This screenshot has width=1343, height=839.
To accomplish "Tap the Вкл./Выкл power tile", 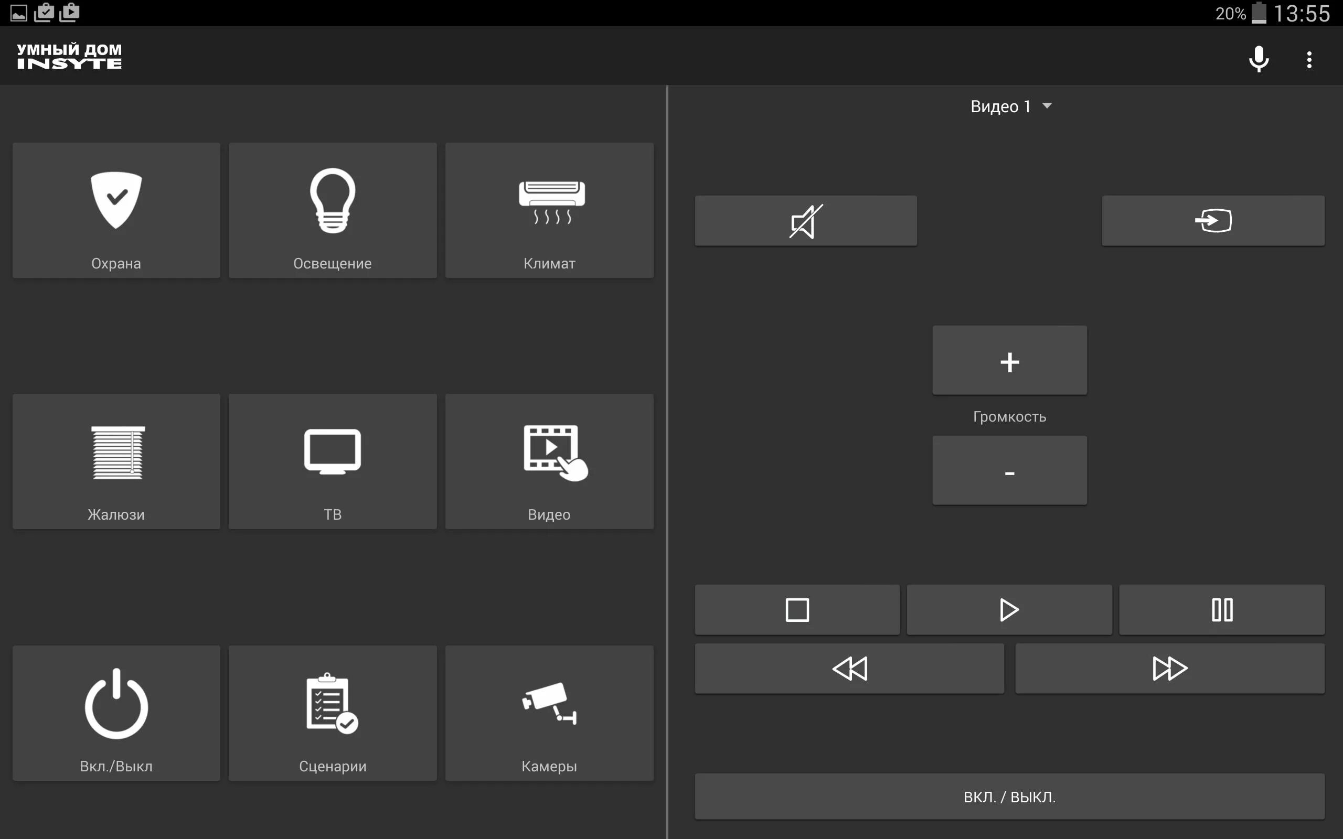I will coord(116,713).
